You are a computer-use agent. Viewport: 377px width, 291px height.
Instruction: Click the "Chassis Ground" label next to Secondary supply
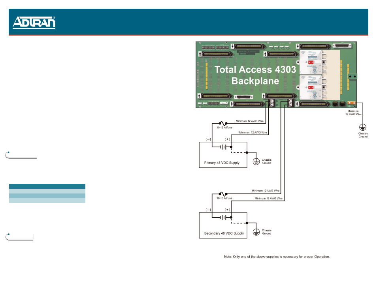pyautogui.click(x=267, y=232)
